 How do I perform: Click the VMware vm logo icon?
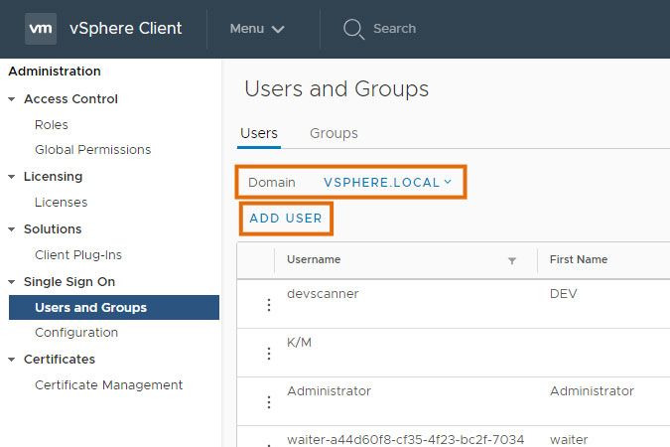pos(41,29)
